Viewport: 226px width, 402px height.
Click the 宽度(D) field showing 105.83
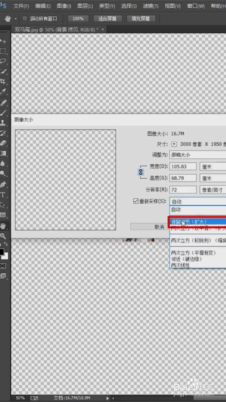[x=183, y=167]
